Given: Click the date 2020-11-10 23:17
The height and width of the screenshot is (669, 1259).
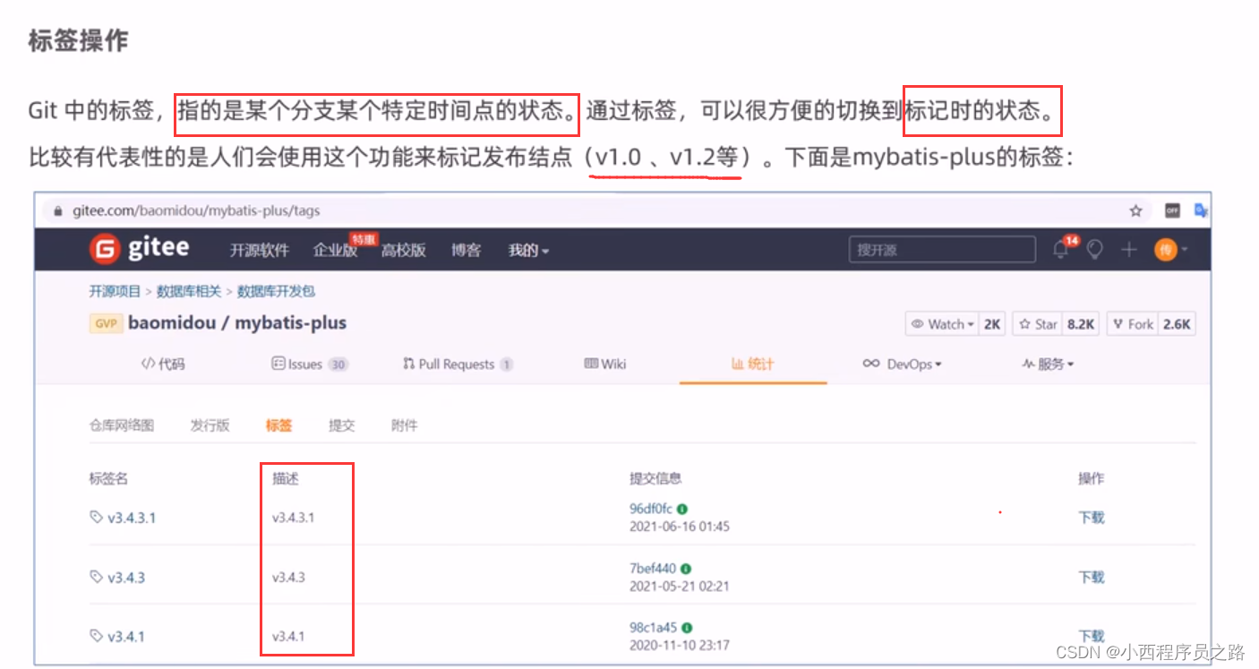Looking at the screenshot, I should pos(680,645).
